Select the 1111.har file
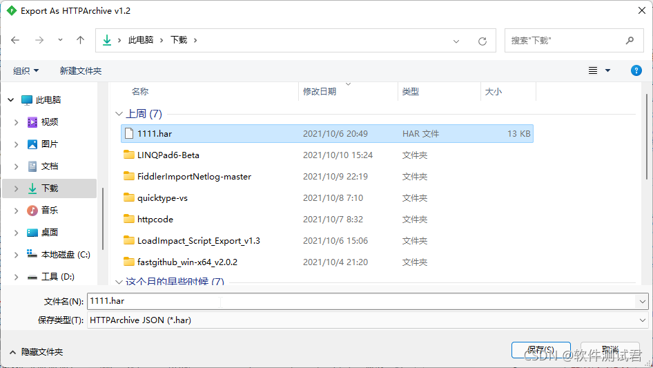Image resolution: width=653 pixels, height=368 pixels. [x=327, y=134]
